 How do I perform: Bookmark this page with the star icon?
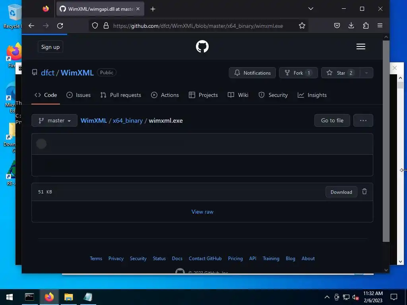click(x=302, y=26)
